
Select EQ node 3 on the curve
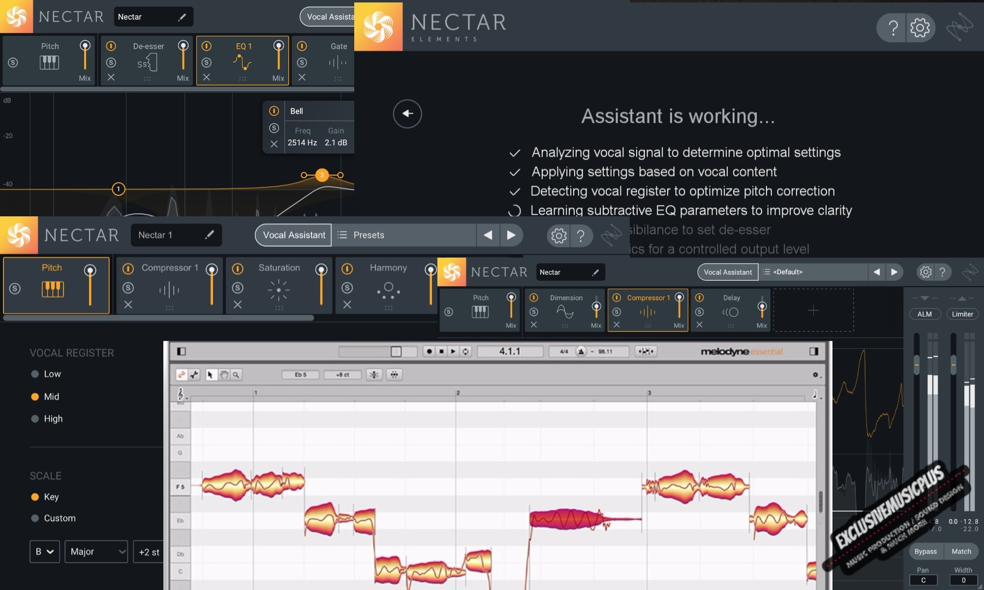pos(322,175)
